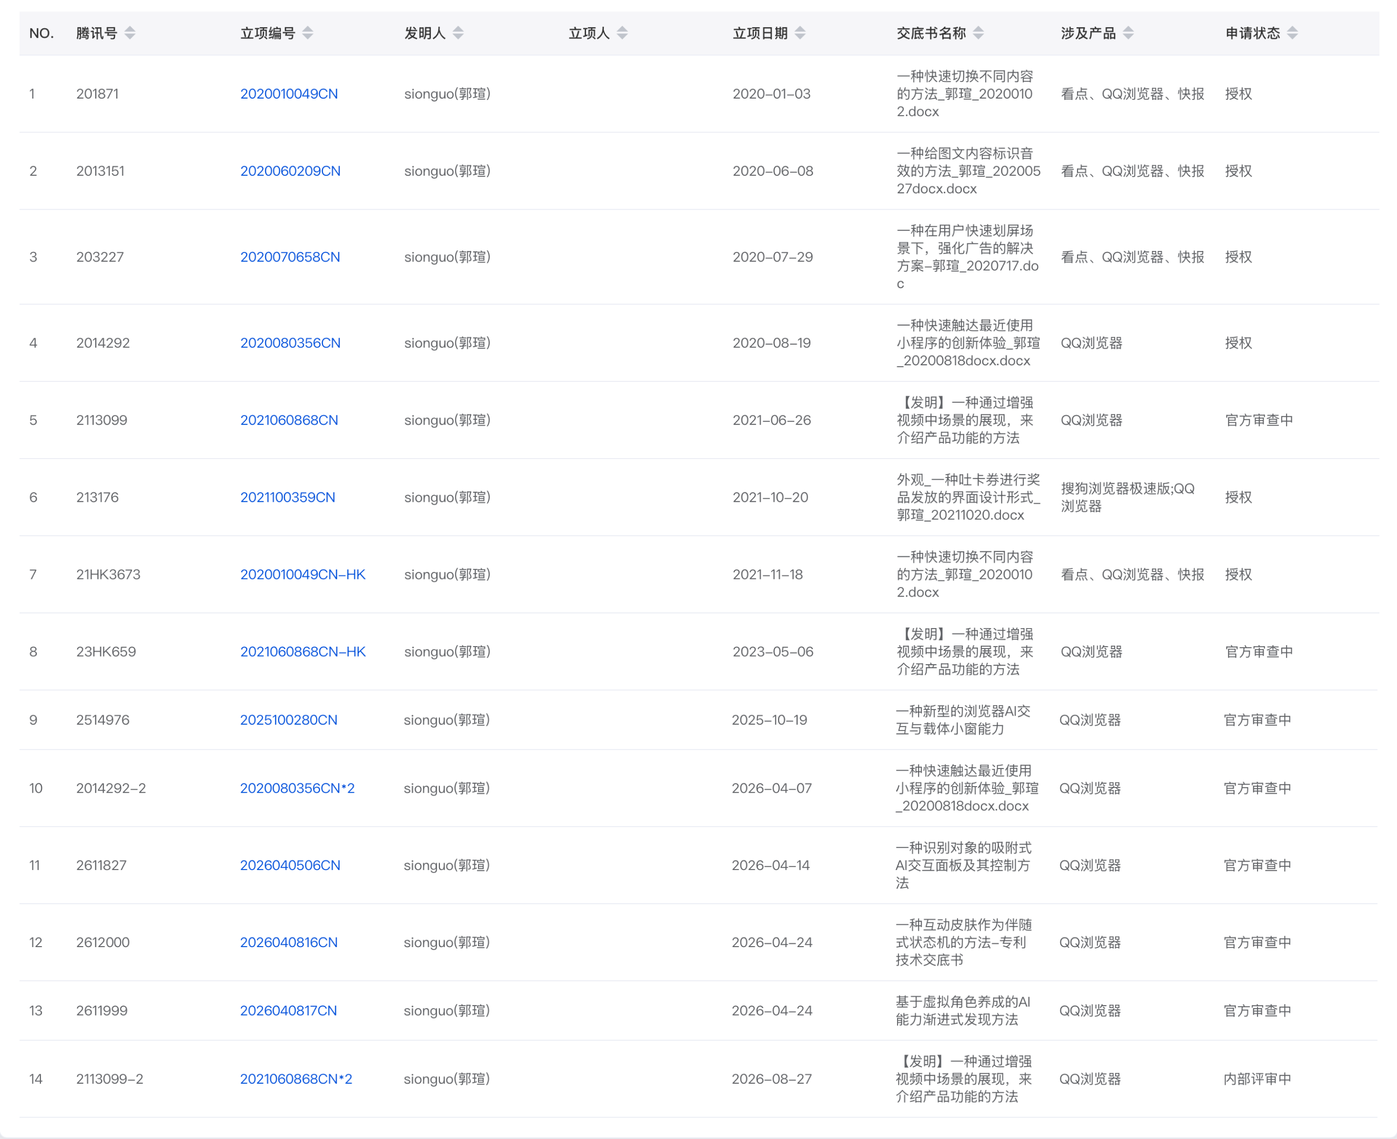Open project link 2021060868CN-HK
1397x1139 pixels.
[302, 652]
